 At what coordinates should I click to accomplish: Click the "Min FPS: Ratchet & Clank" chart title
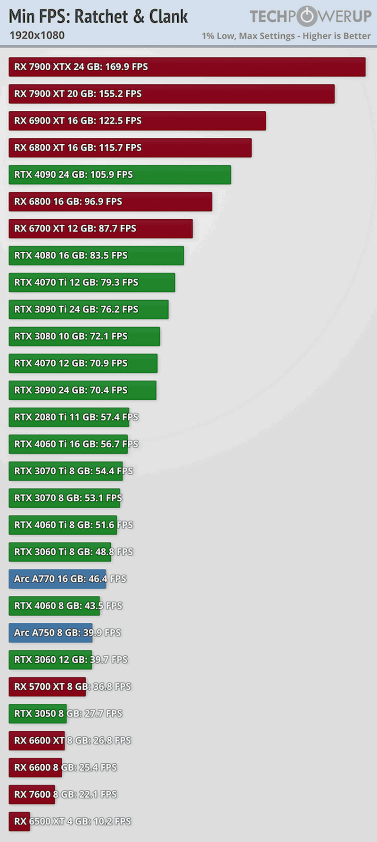[x=98, y=17]
